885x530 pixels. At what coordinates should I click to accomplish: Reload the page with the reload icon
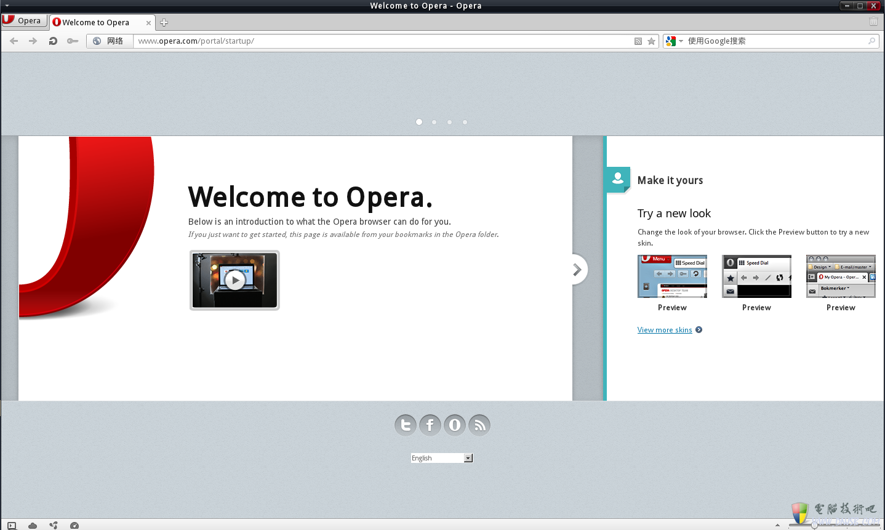(53, 41)
